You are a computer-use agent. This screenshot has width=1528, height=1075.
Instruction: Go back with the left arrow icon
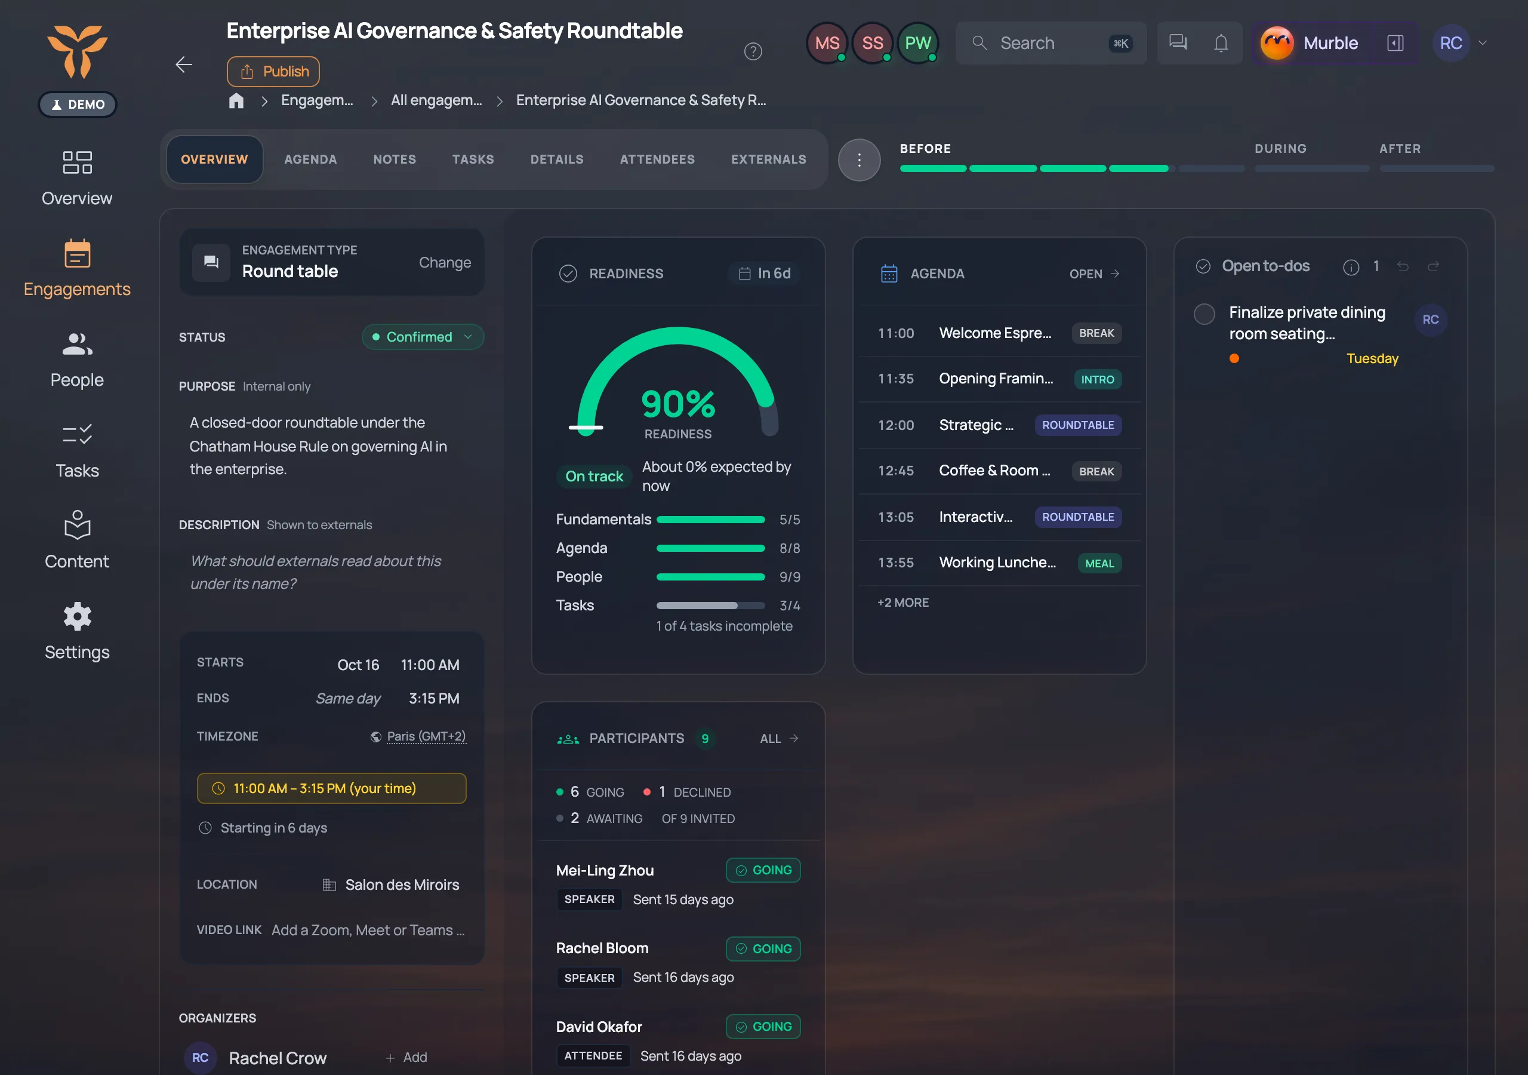click(184, 64)
